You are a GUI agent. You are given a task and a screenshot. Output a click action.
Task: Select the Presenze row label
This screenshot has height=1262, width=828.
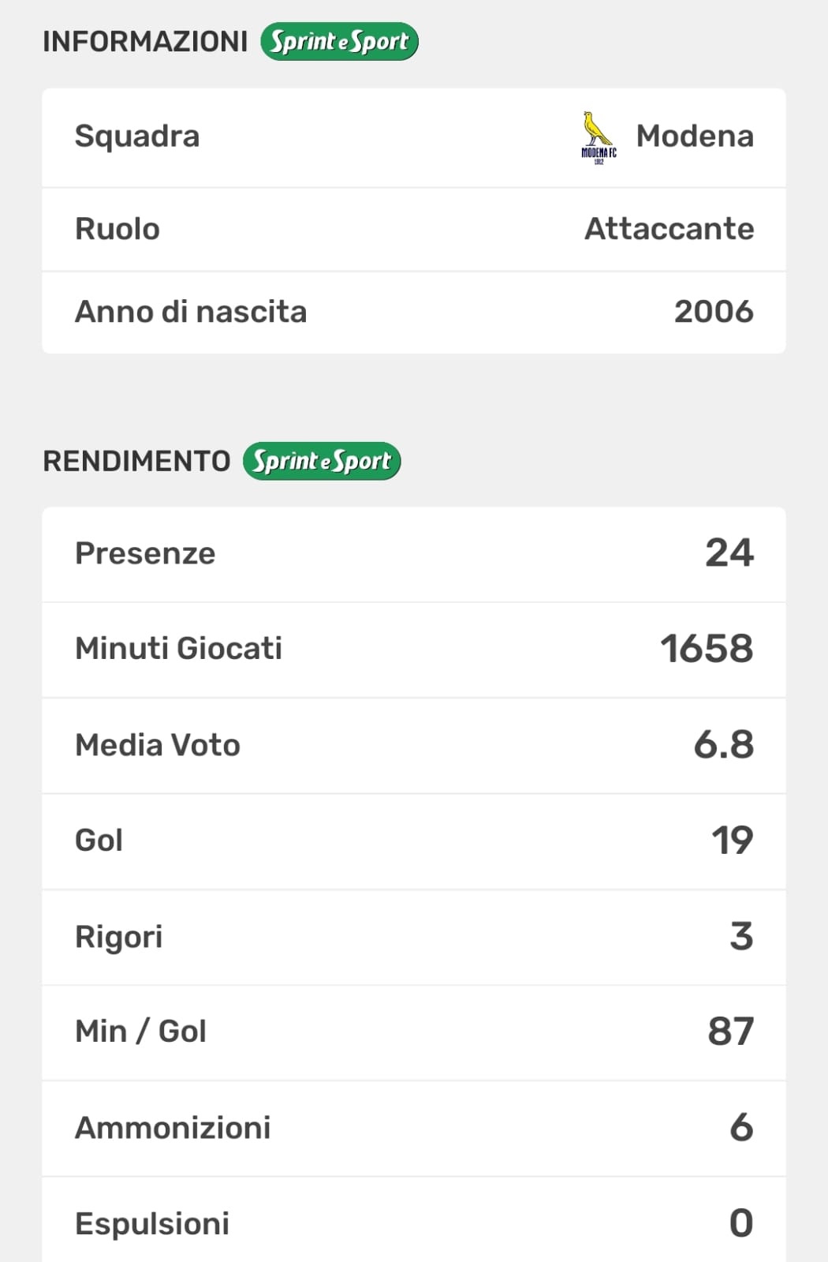145,553
